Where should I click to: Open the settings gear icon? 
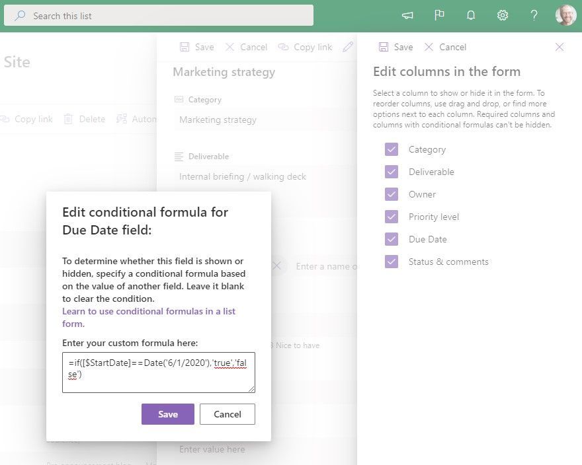coord(502,15)
